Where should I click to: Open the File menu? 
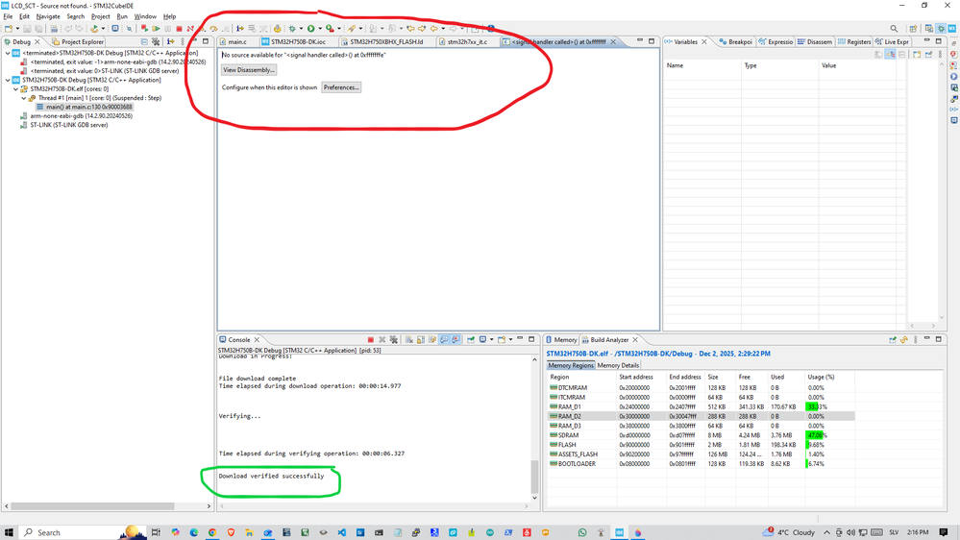(8, 16)
